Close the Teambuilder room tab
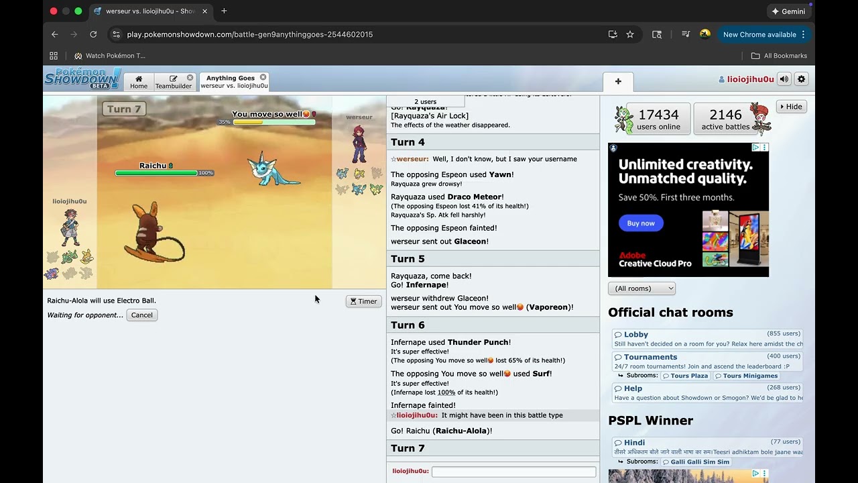 click(x=190, y=78)
